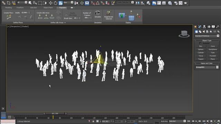Enable the AutoGrid checkbox
This screenshot has width=221, height=124.
point(200,43)
